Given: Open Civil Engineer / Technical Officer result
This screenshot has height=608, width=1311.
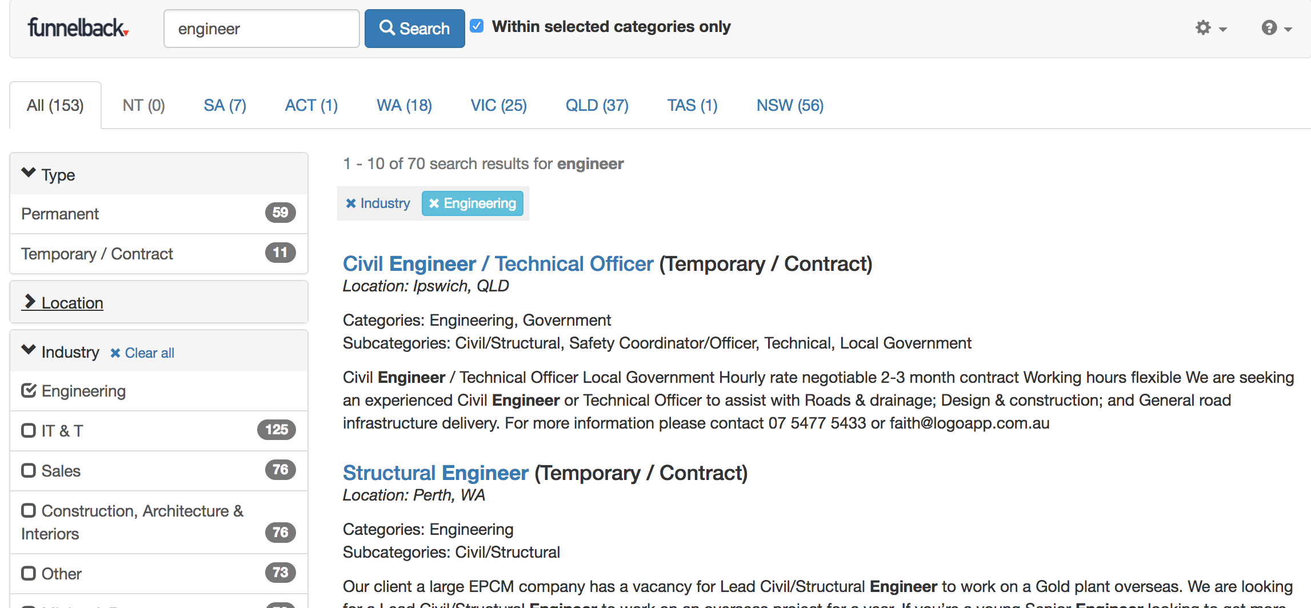Looking at the screenshot, I should click(x=498, y=263).
